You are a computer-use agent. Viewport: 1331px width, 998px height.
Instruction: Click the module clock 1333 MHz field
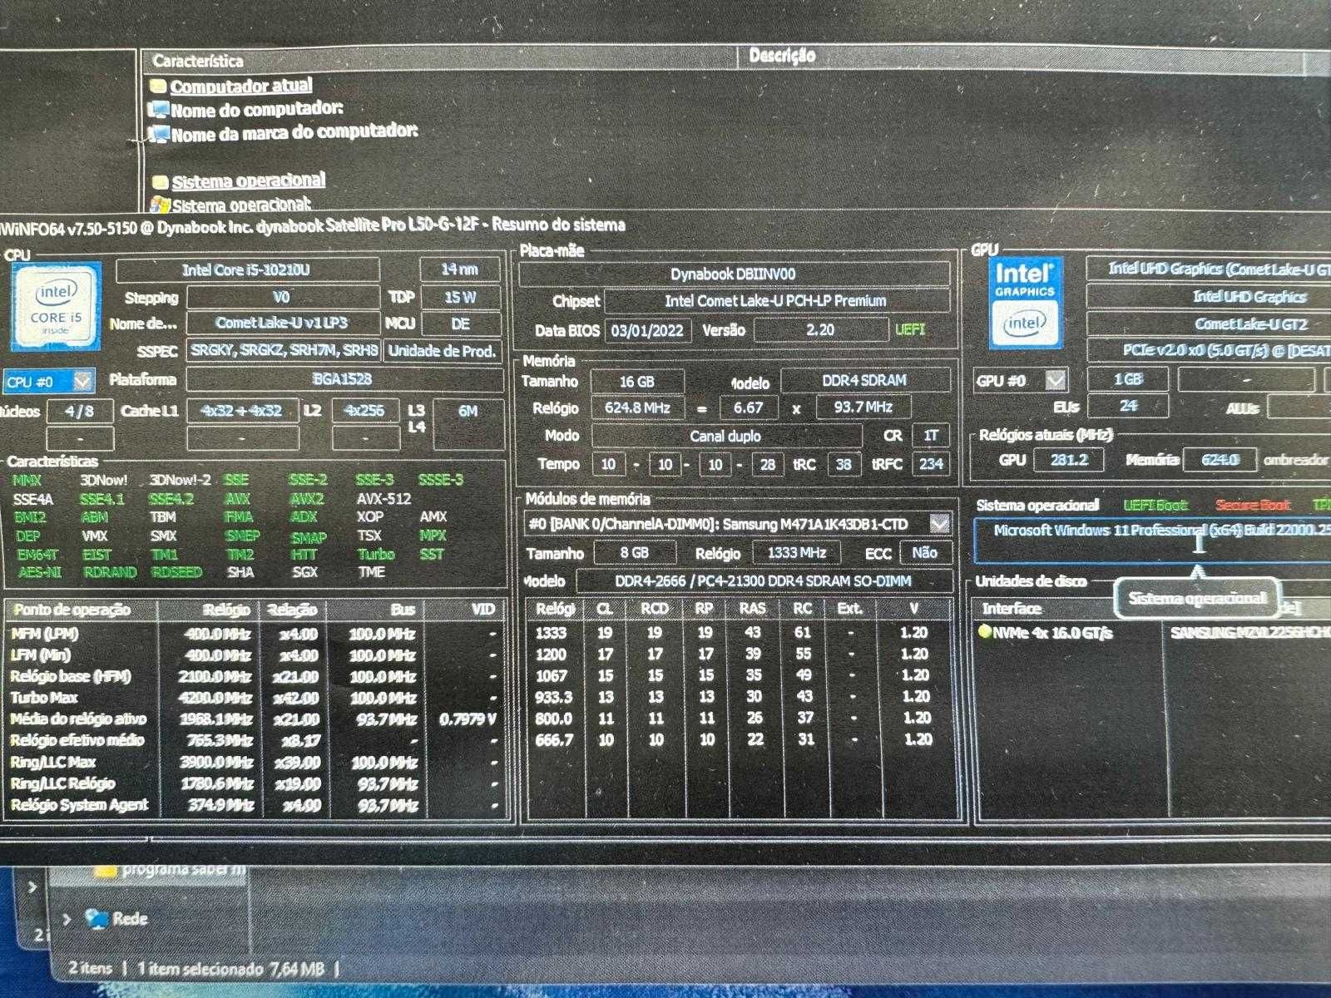(x=797, y=552)
